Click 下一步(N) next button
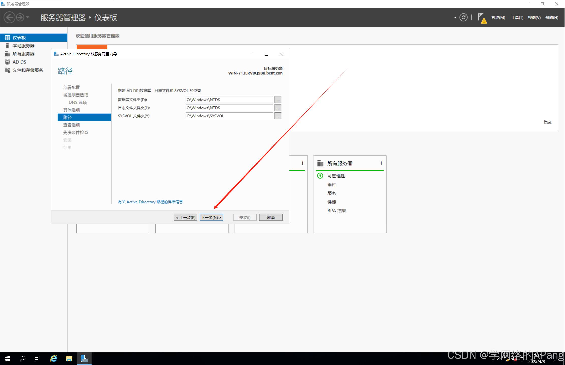This screenshot has height=365, width=565. 211,217
